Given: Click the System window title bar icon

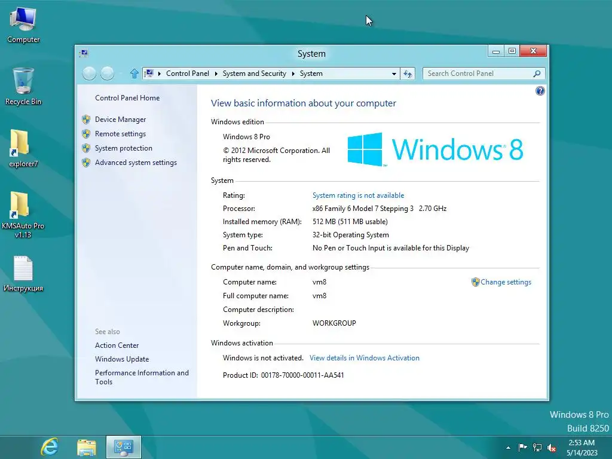Looking at the screenshot, I should [84, 53].
